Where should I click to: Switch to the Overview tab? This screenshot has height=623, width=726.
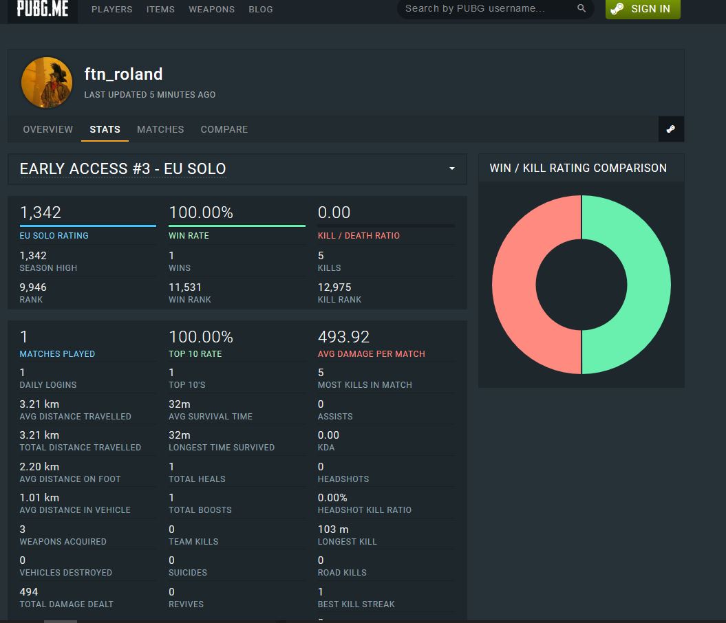pos(47,129)
